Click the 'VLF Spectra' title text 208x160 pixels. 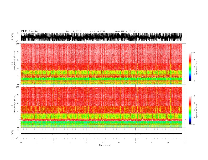(30, 31)
